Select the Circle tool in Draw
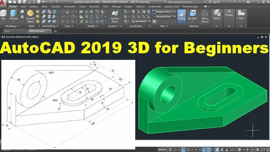This screenshot has width=270, height=152. pyautogui.click(x=73, y=17)
